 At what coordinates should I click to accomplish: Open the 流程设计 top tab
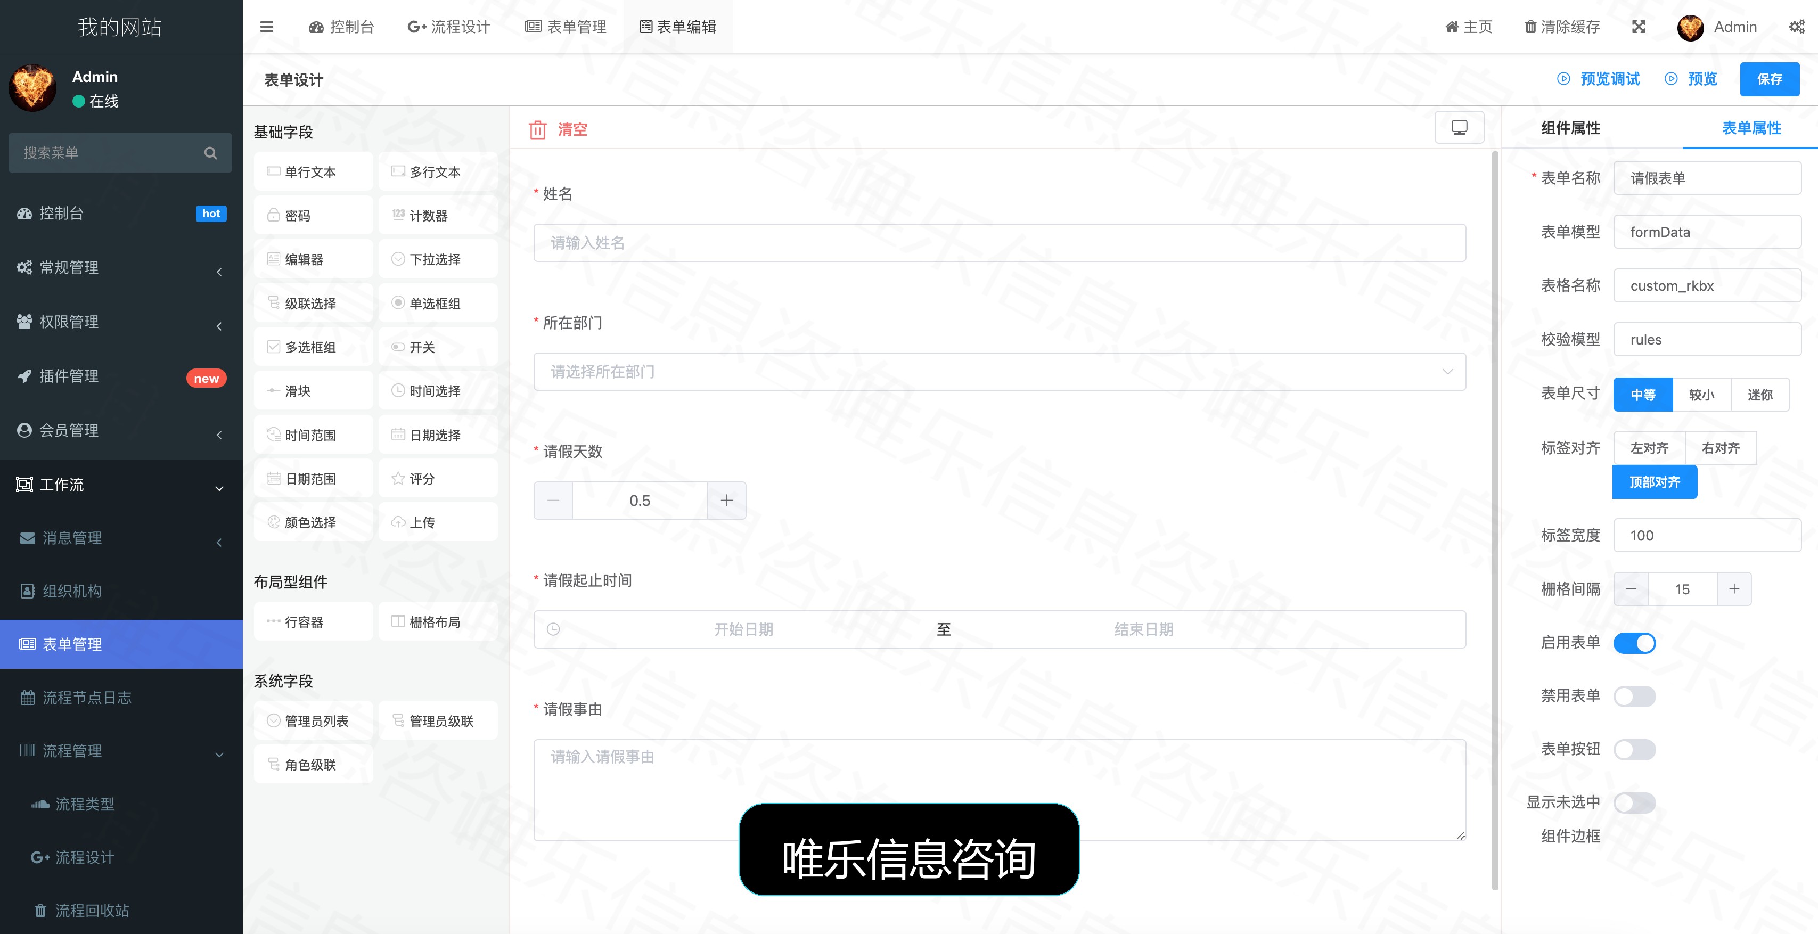[449, 27]
